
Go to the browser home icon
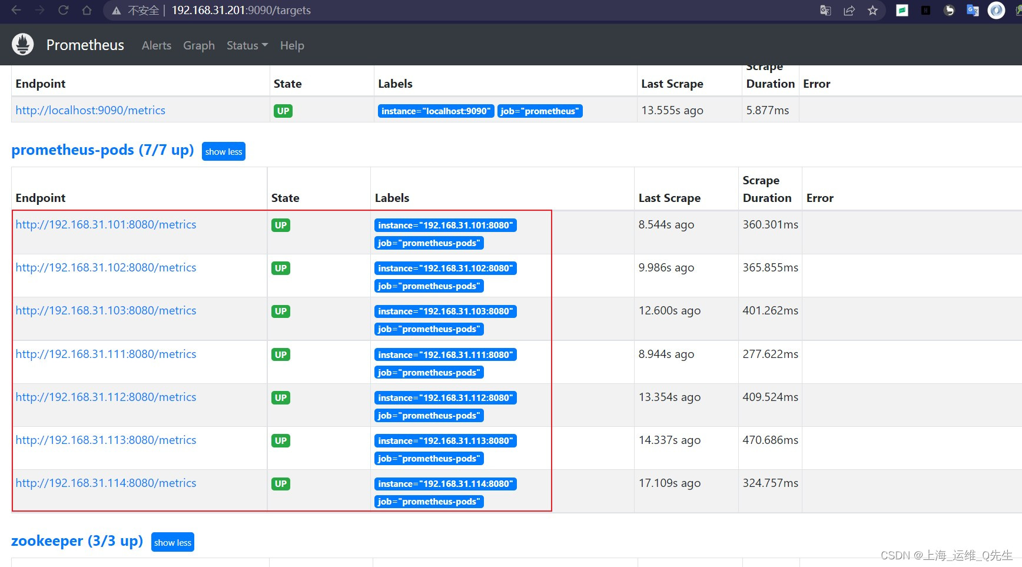[87, 10]
